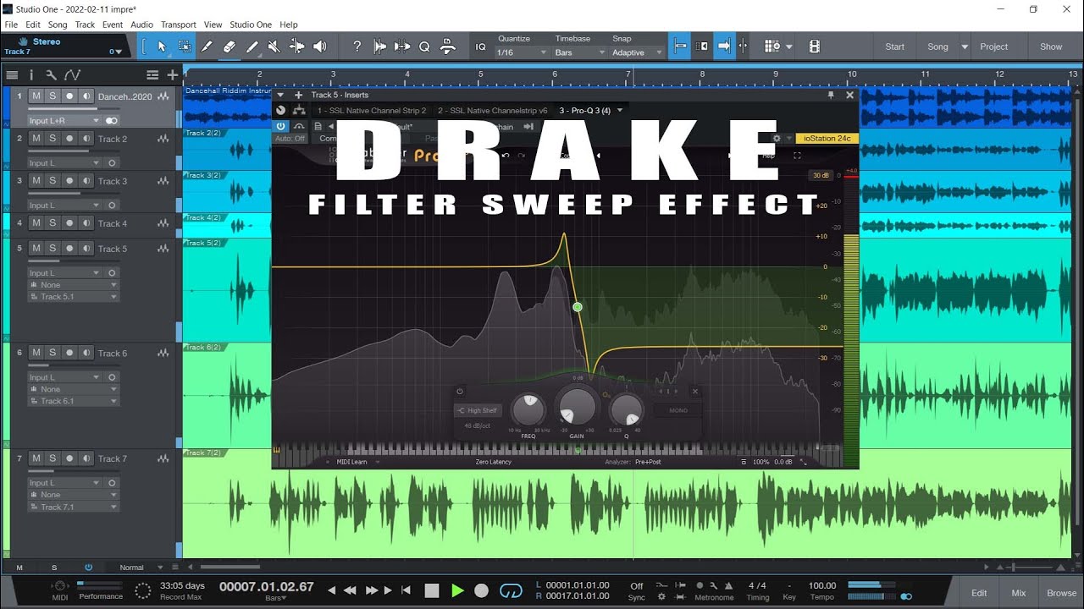Viewport: 1084px width, 609px height.
Task: Click the plus icon in Inserts window header
Action: [x=298, y=95]
